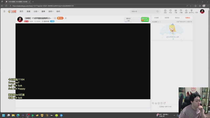Image resolution: width=210 pixels, height=118 pixels.
Task: Switch to the 活跃榜 tab
Action: tap(167, 18)
